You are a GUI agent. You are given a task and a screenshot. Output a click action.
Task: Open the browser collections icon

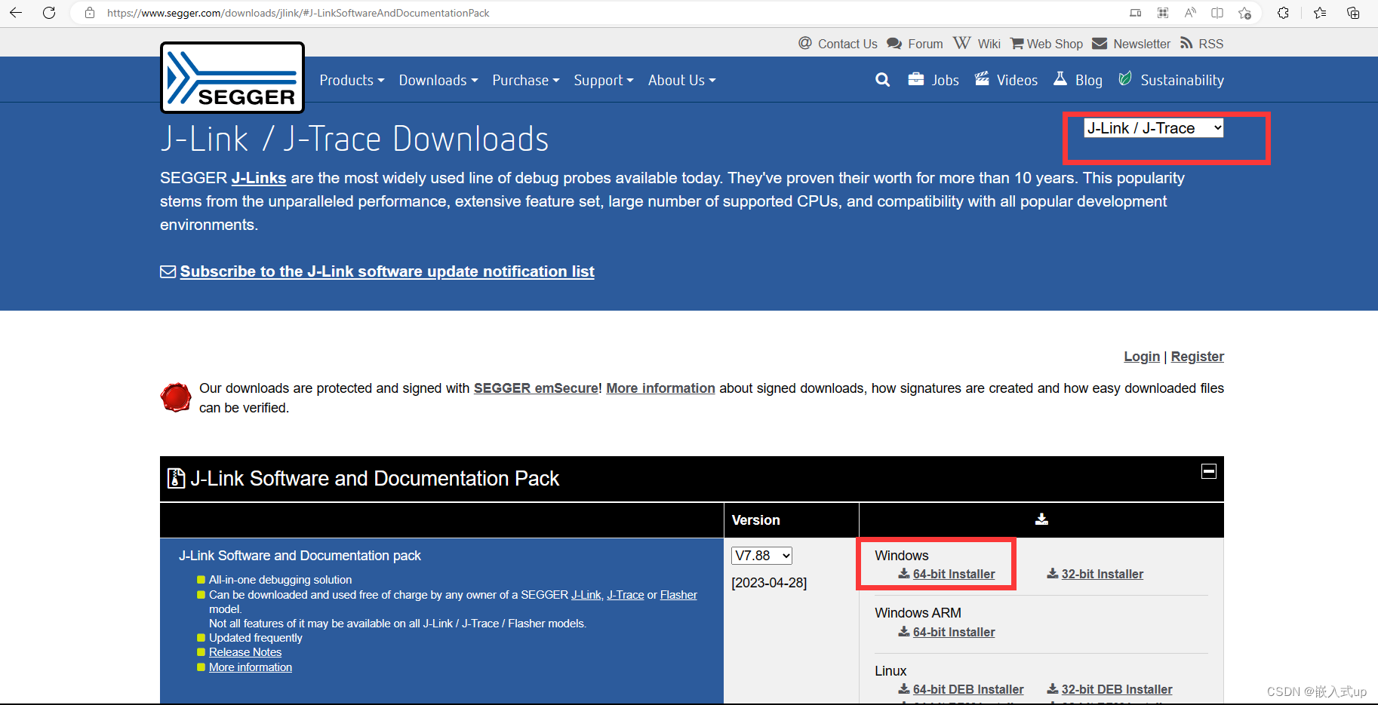(x=1353, y=13)
